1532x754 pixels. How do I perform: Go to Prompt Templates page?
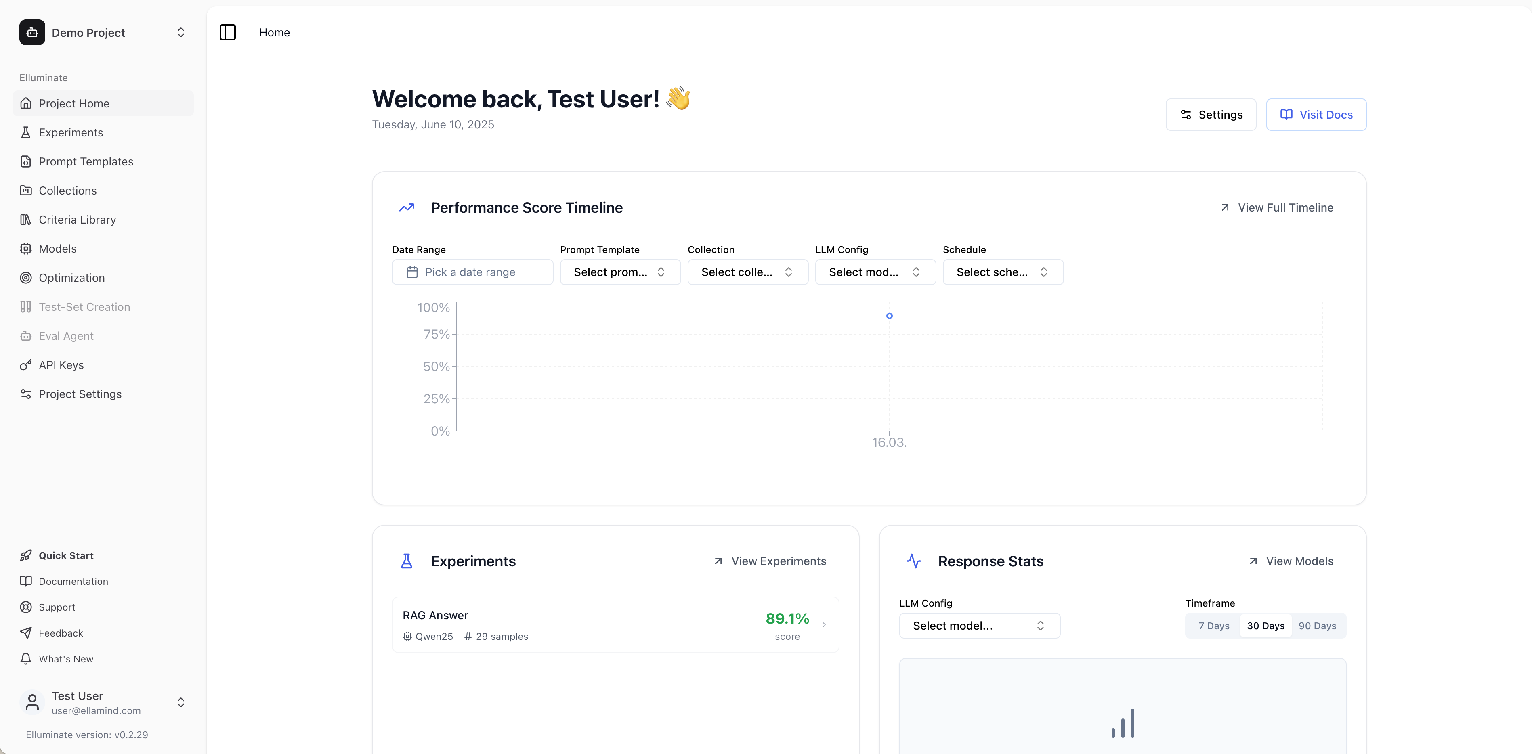[103, 162]
